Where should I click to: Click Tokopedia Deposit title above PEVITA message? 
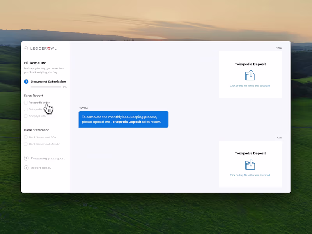250,64
